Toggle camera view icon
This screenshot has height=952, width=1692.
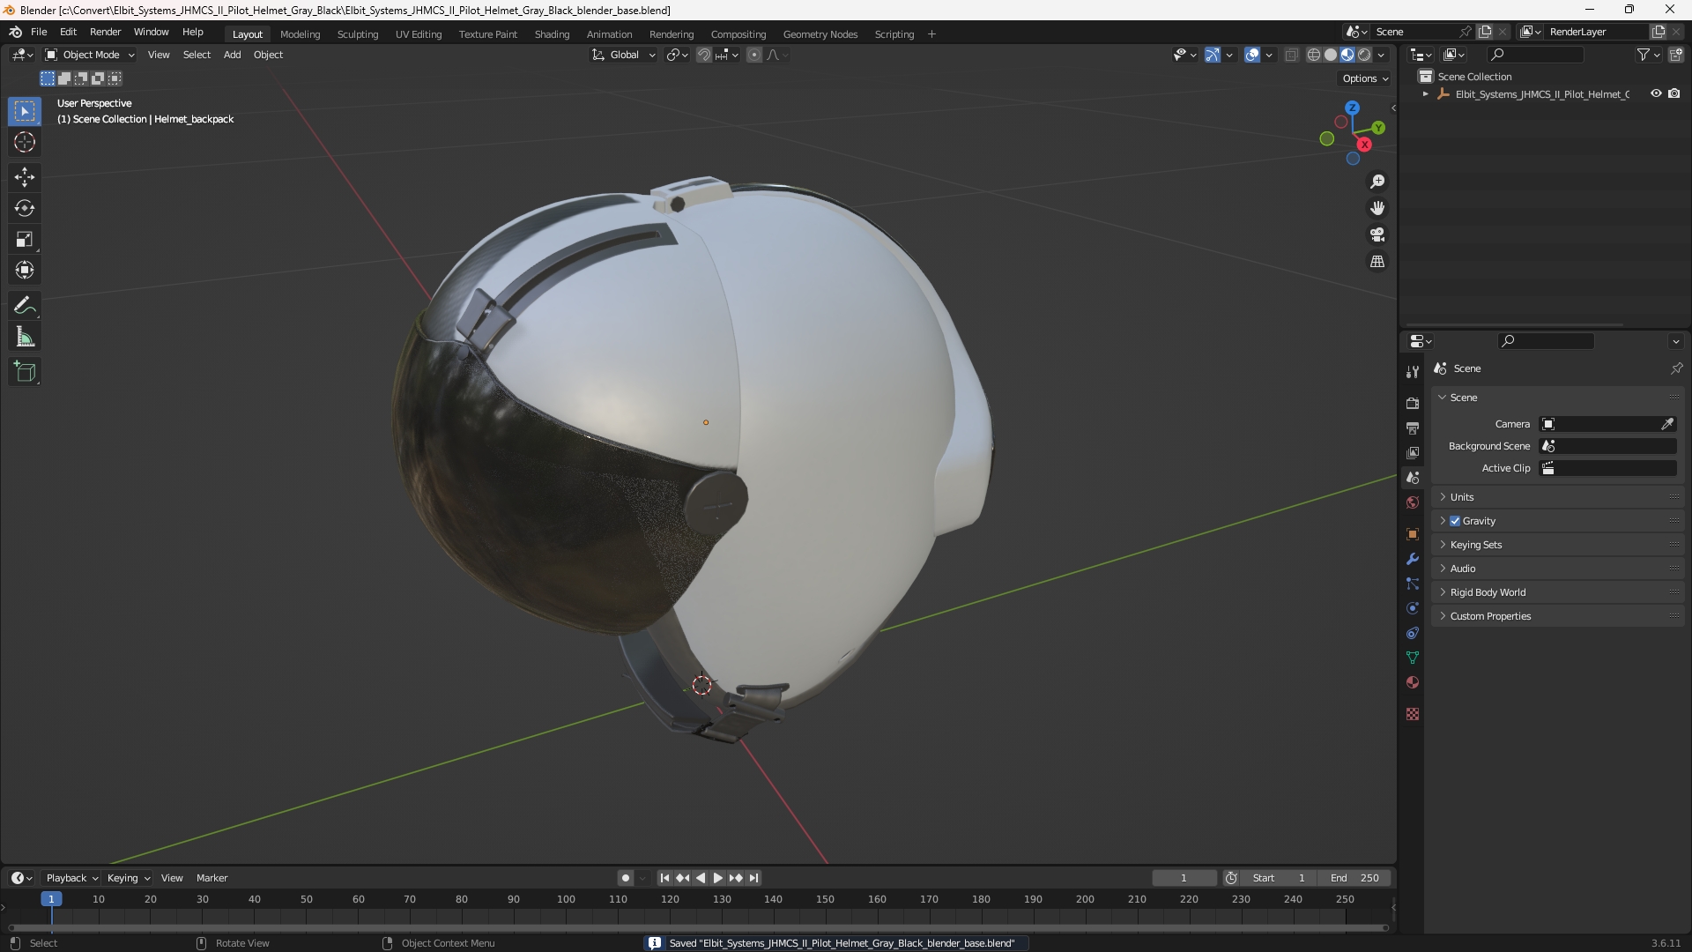[1377, 234]
